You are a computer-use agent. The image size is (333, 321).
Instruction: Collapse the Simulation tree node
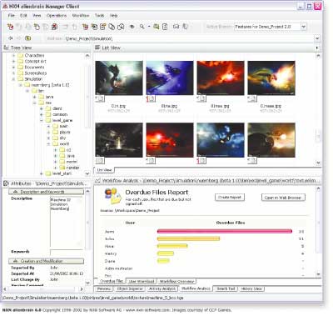13,79
